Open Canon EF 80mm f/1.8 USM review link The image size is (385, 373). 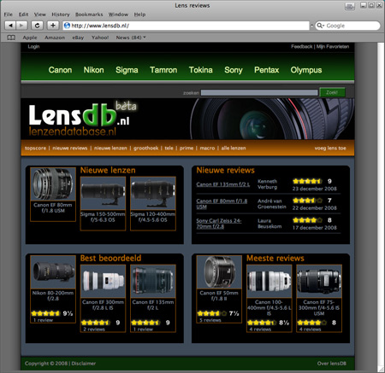click(x=222, y=204)
